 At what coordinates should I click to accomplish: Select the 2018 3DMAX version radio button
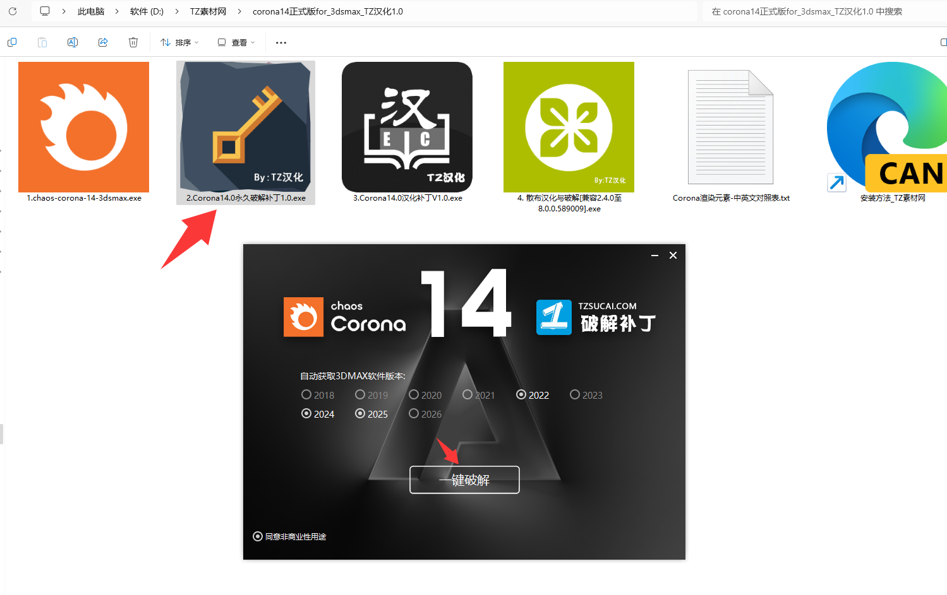pos(306,395)
